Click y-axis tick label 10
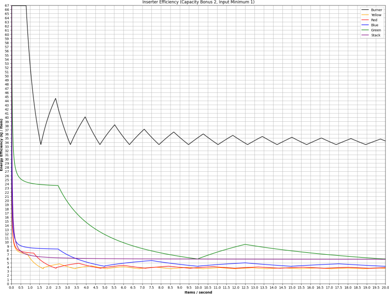Viewport: 389px width, 294px height. coord(7,242)
